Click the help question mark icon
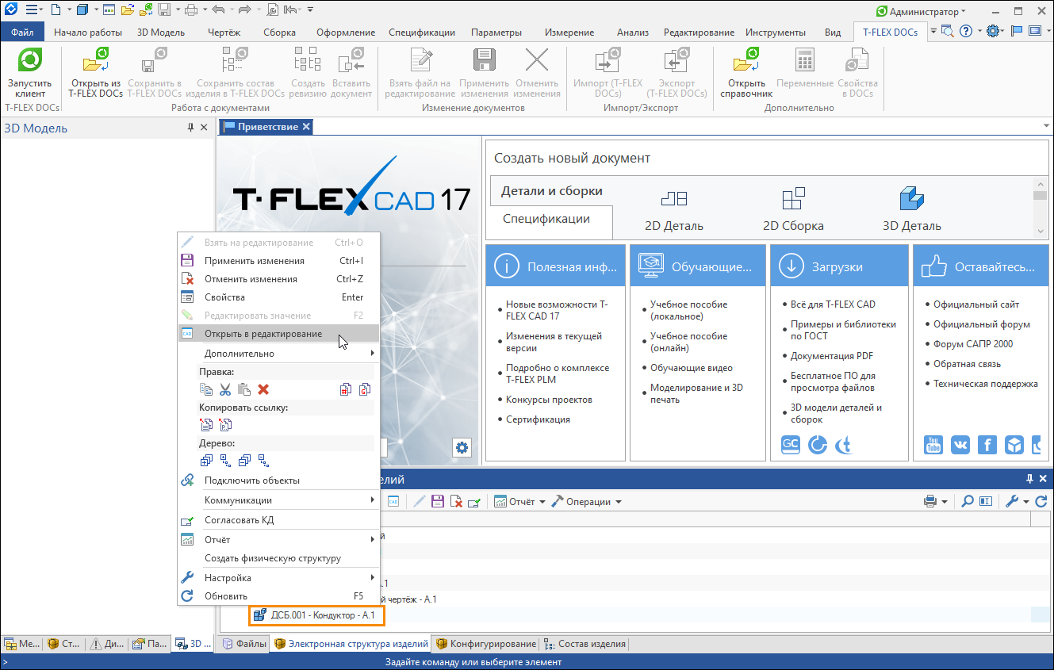This screenshot has width=1054, height=670. click(965, 32)
